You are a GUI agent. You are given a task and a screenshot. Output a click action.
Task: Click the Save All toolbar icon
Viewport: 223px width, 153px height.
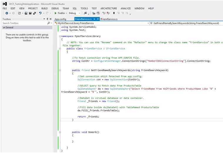[34, 13]
